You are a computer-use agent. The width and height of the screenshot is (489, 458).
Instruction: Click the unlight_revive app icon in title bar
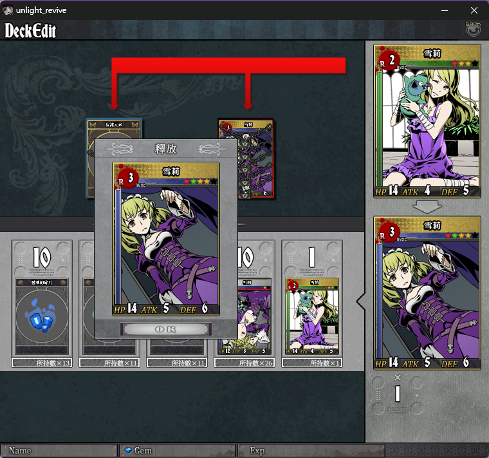pyautogui.click(x=8, y=10)
